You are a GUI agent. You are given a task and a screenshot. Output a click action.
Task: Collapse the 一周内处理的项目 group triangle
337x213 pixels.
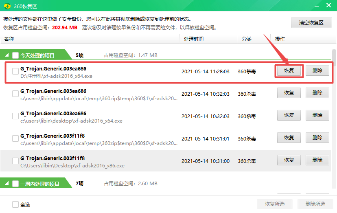coord(7,184)
